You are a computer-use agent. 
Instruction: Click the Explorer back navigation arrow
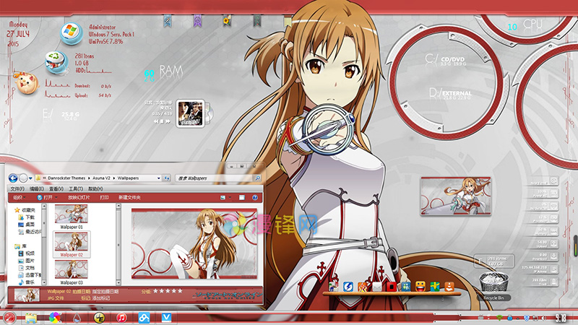pos(13,178)
